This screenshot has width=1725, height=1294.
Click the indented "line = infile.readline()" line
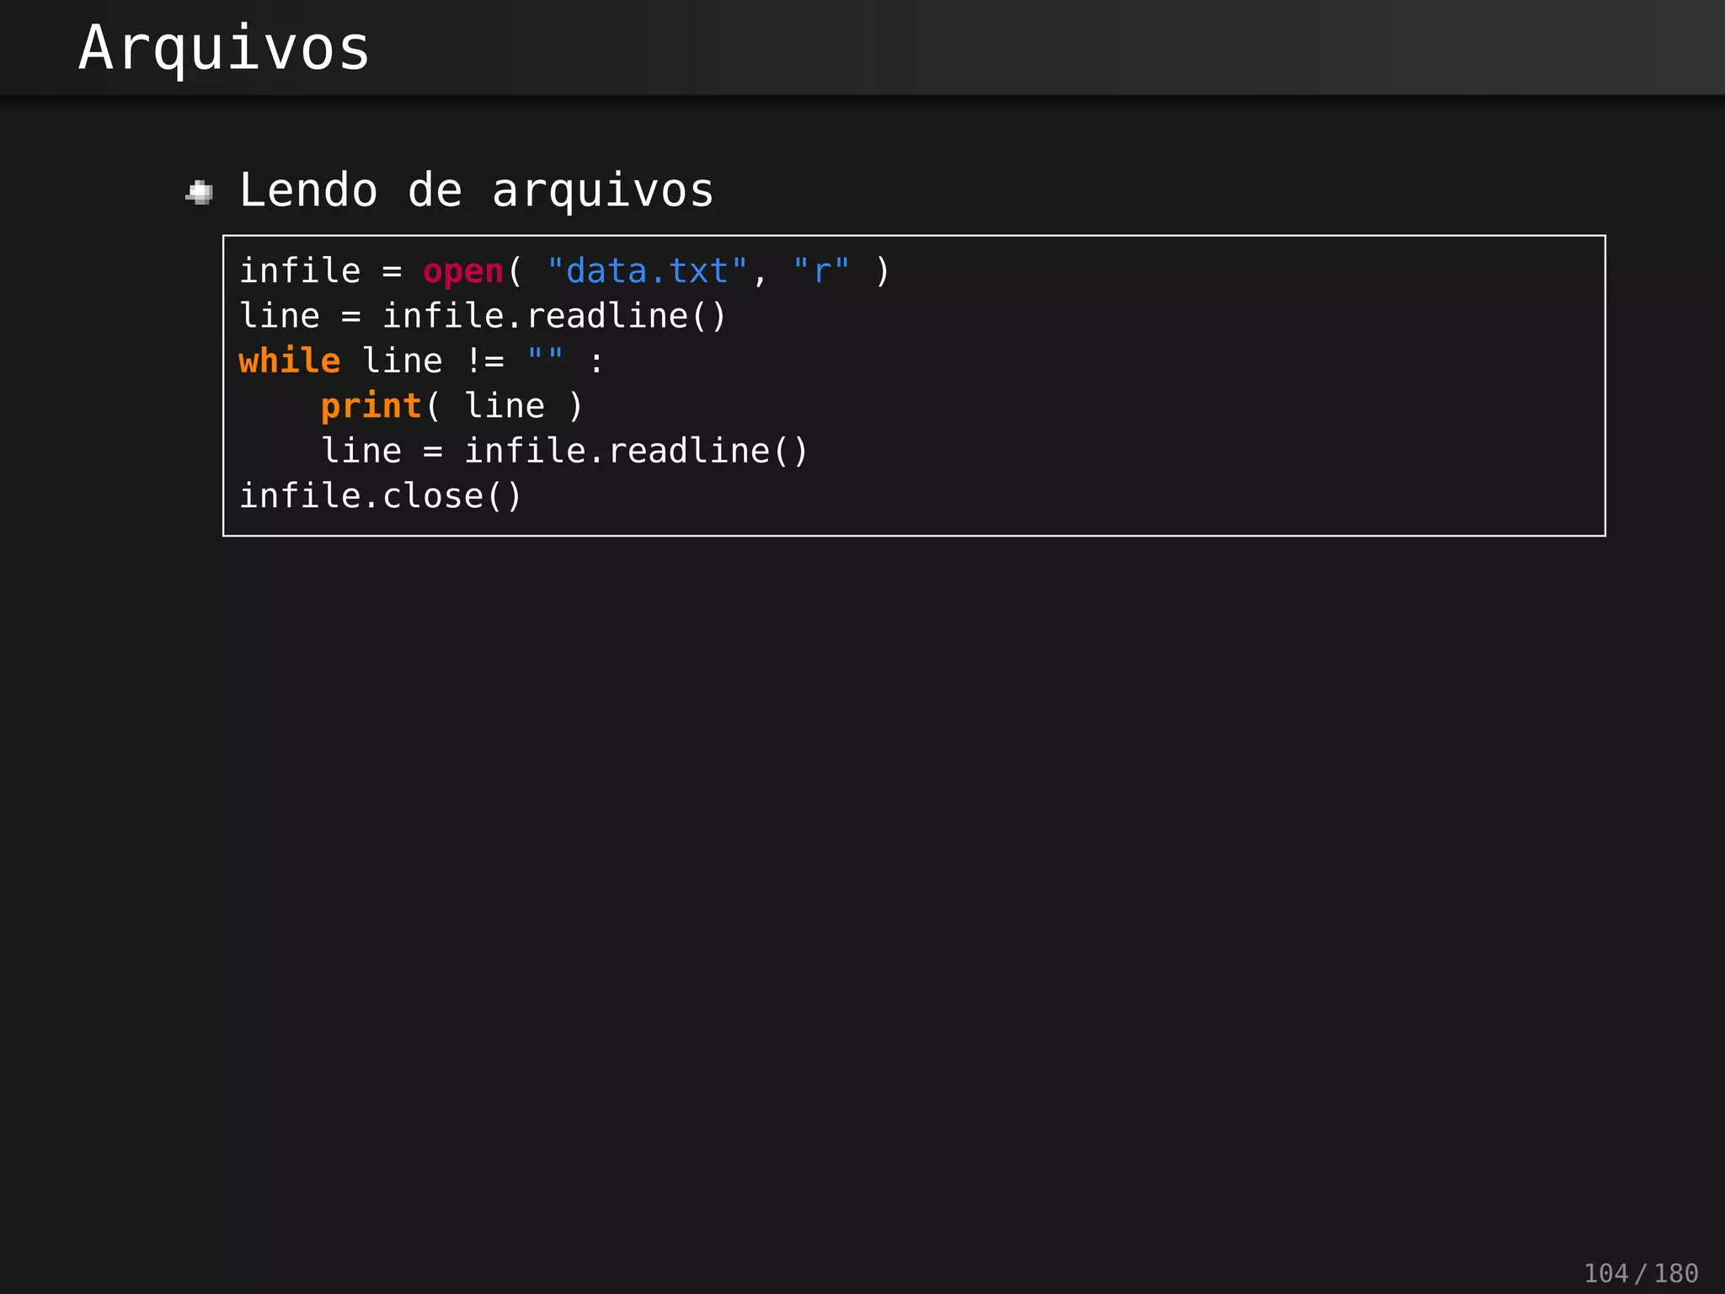(x=564, y=452)
